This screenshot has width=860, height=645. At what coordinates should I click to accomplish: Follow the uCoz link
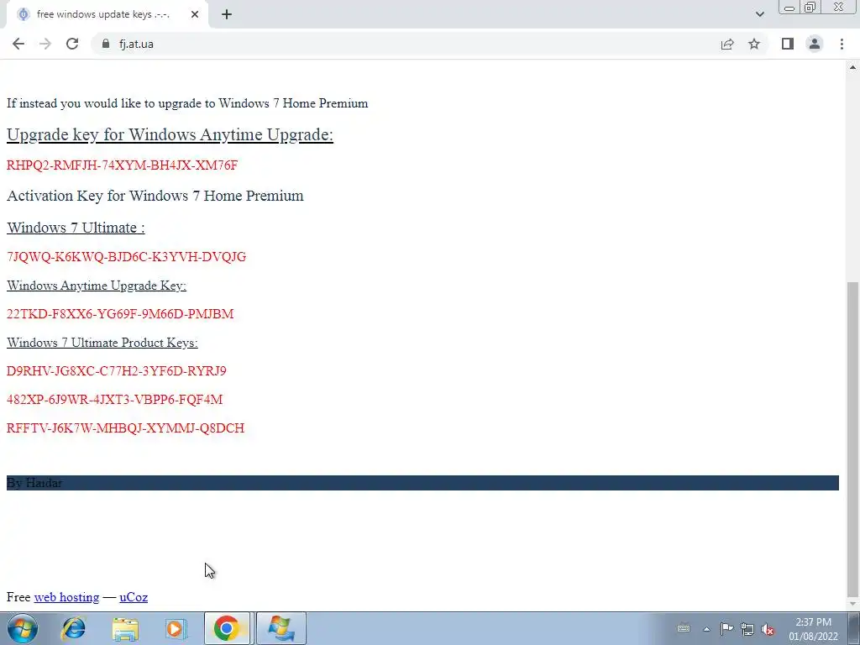point(134,597)
